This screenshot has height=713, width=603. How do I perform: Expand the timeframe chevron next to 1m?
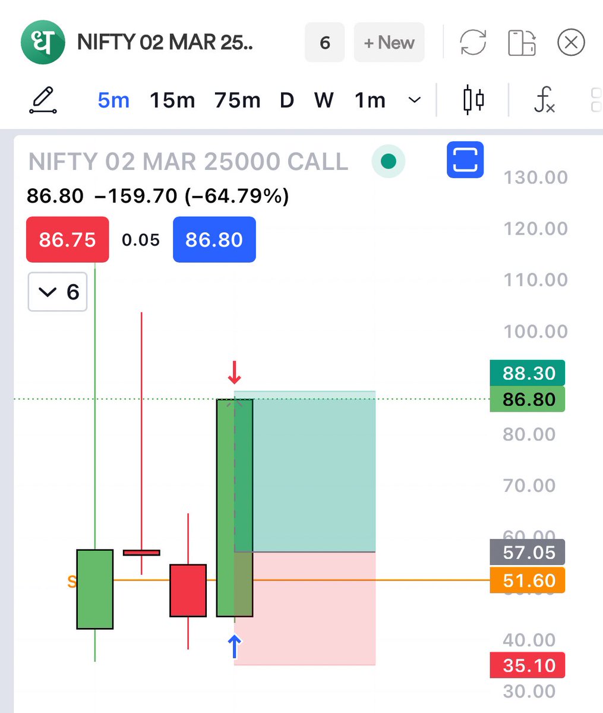414,100
